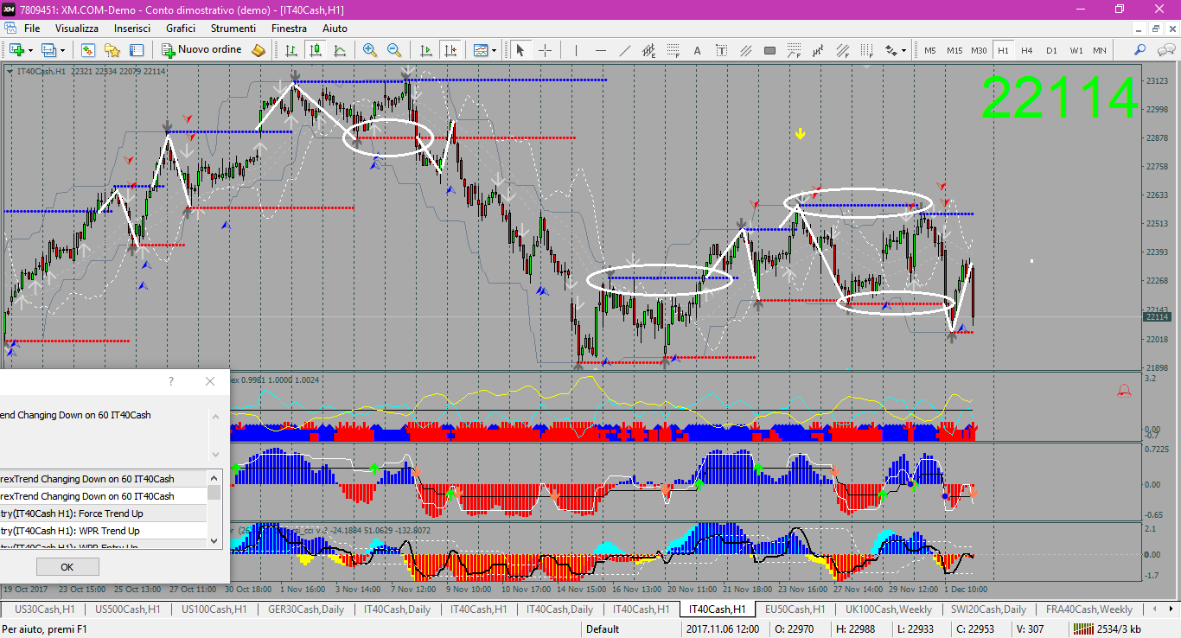The height and width of the screenshot is (638, 1181).
Task: Open the Finestra menu
Action: point(289,29)
